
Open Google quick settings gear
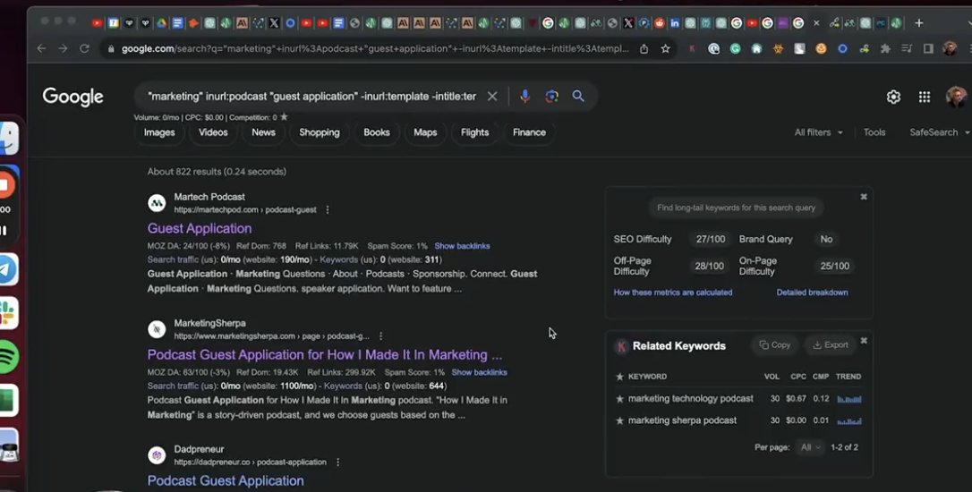coord(893,97)
